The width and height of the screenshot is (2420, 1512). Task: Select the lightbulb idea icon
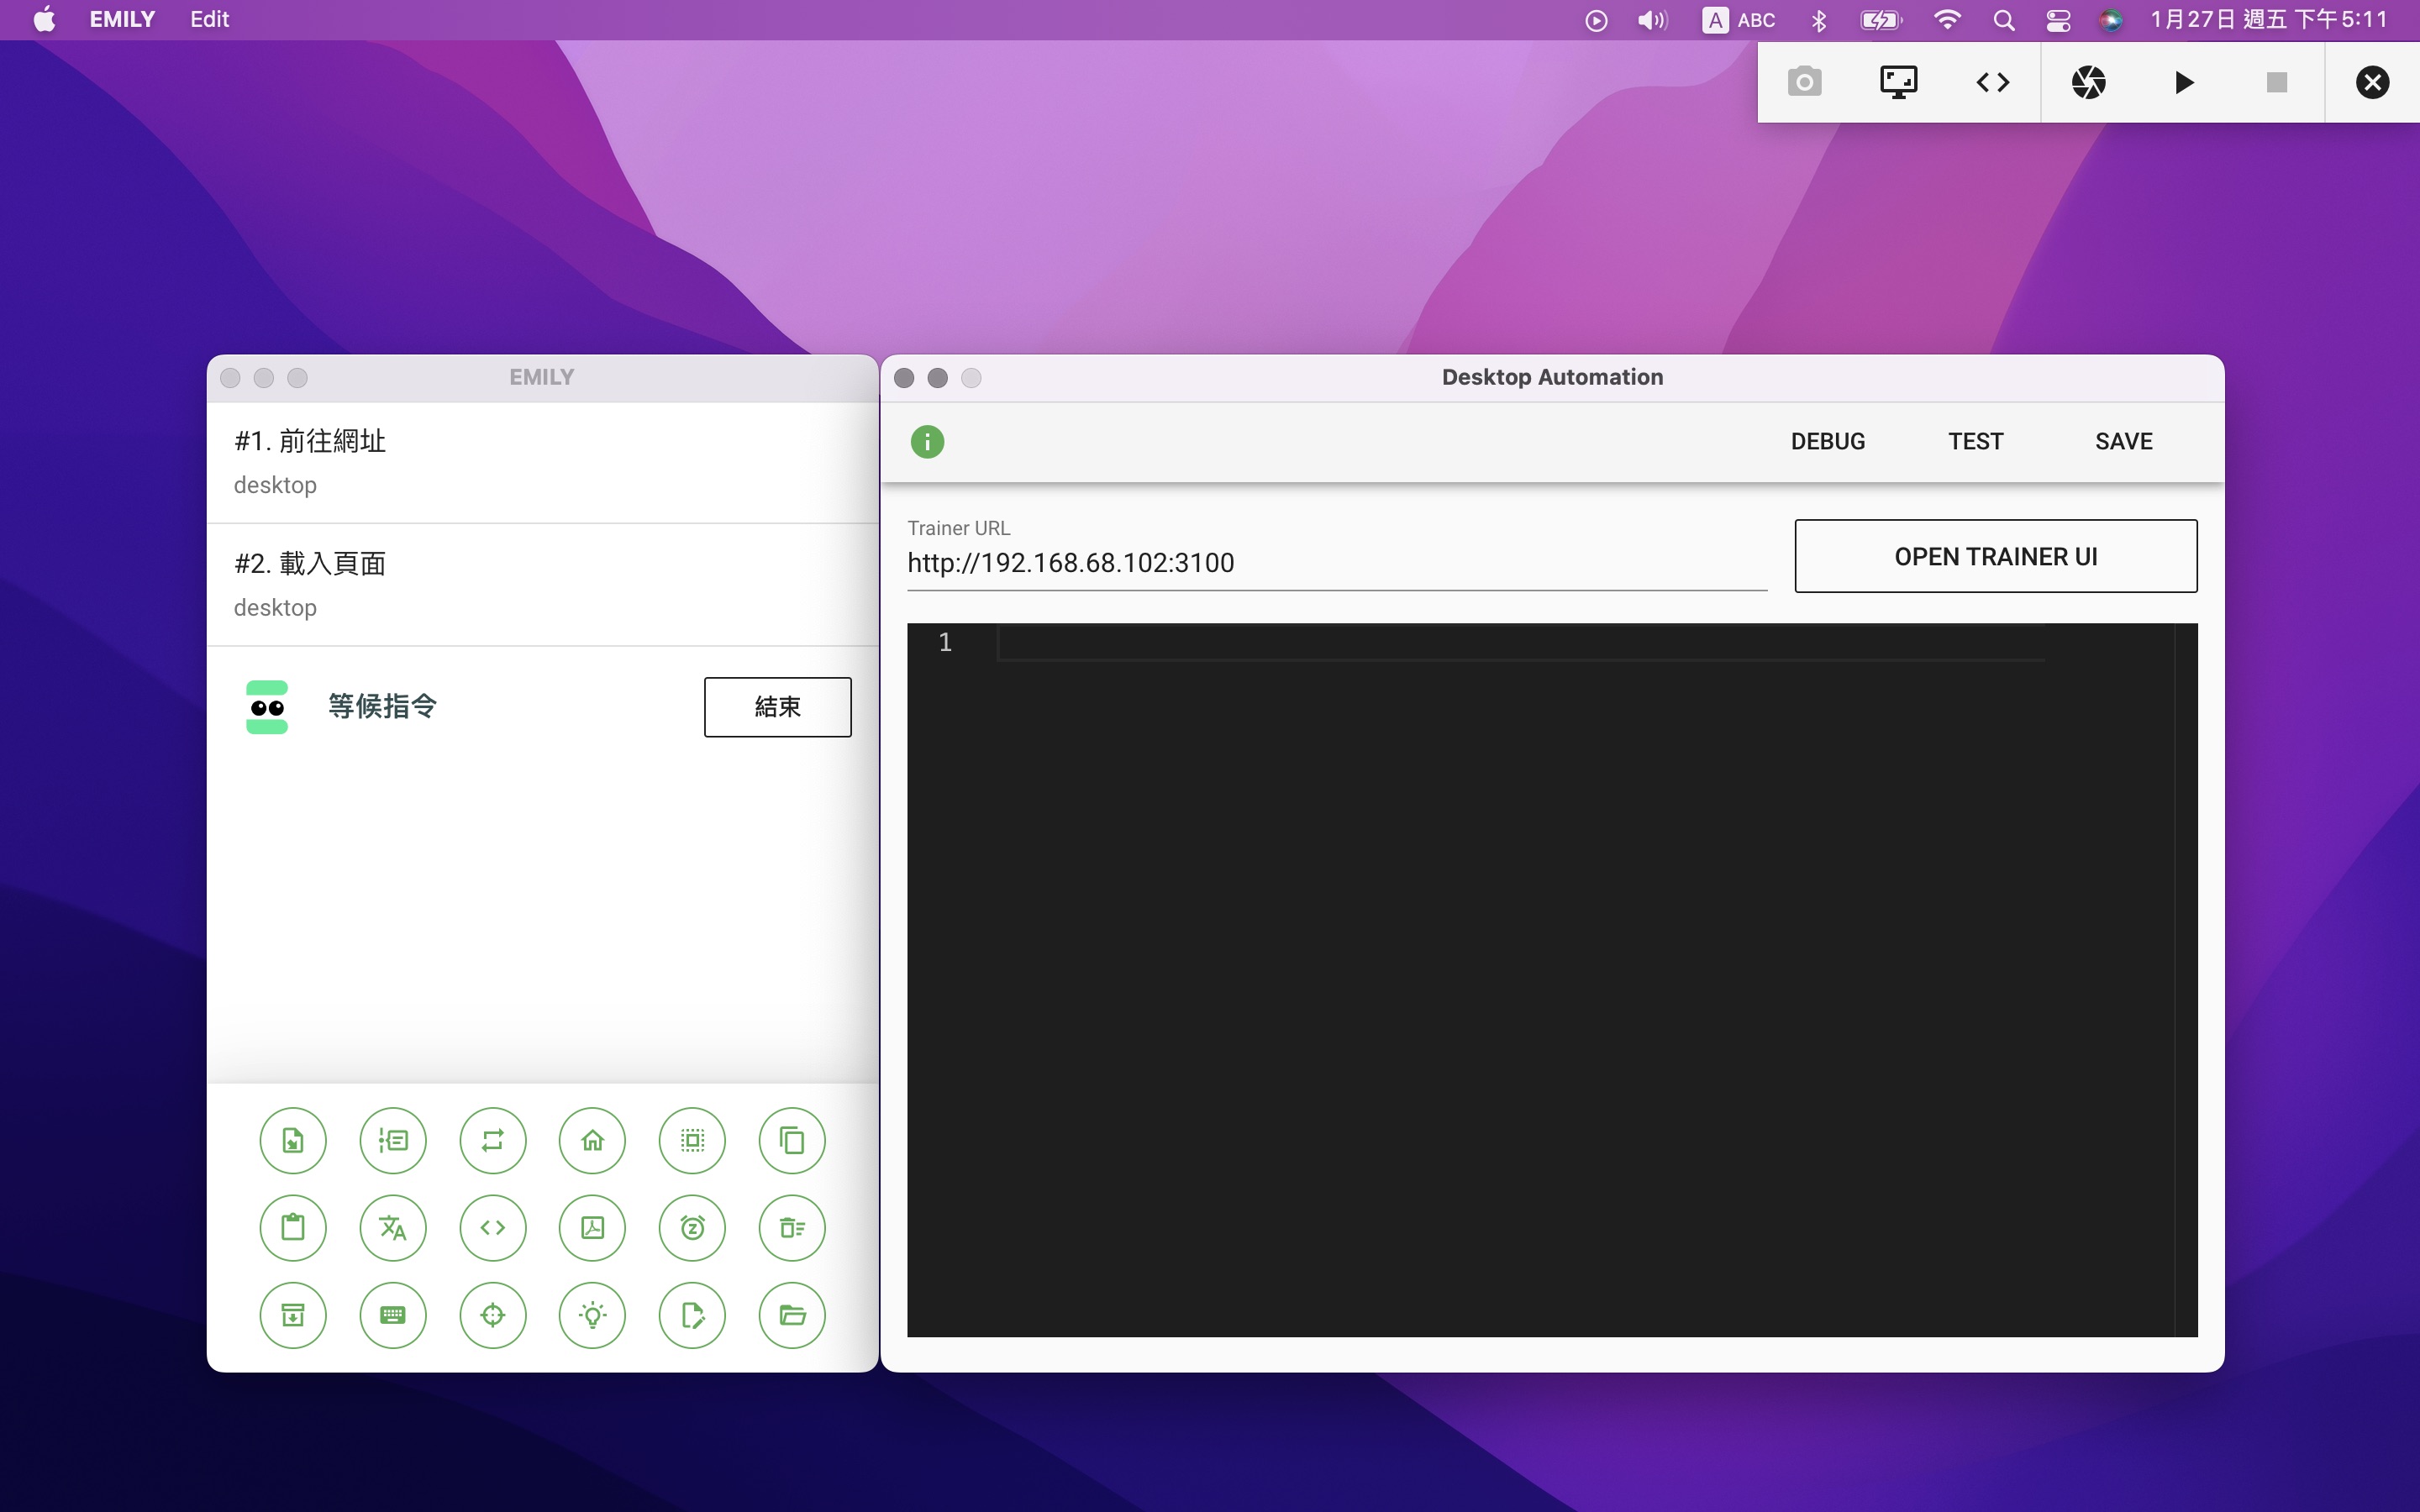coord(592,1314)
